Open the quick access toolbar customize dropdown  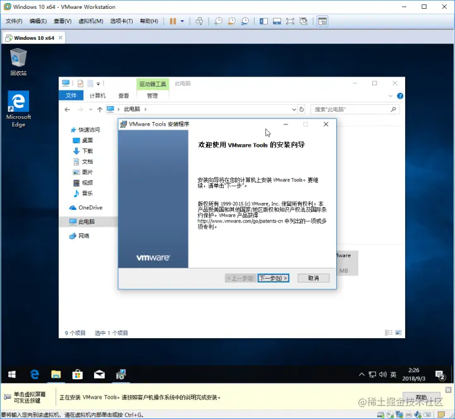(99, 84)
